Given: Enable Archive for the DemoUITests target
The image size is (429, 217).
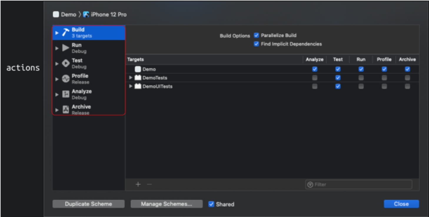Looking at the screenshot, I should point(408,86).
